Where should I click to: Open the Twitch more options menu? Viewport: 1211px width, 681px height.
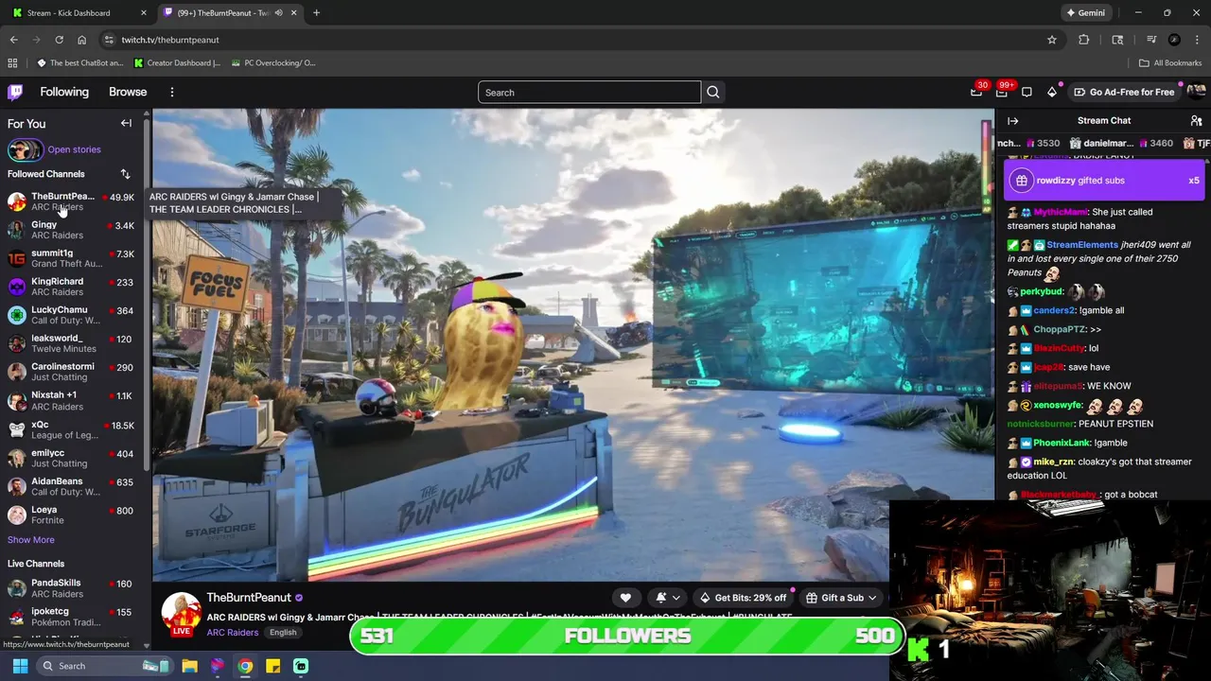pos(171,92)
